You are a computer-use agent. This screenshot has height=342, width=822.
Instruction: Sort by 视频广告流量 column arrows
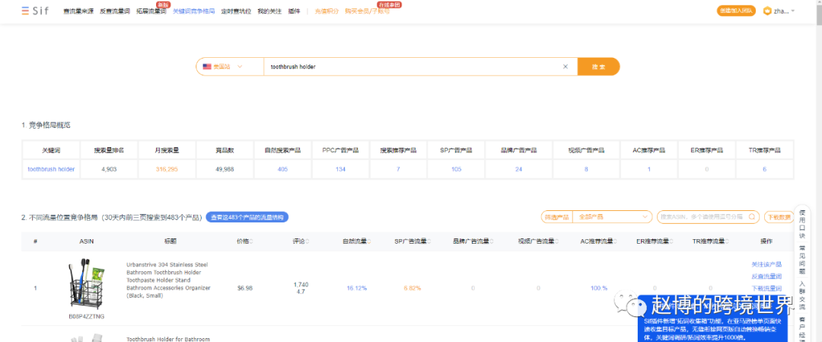pos(556,241)
